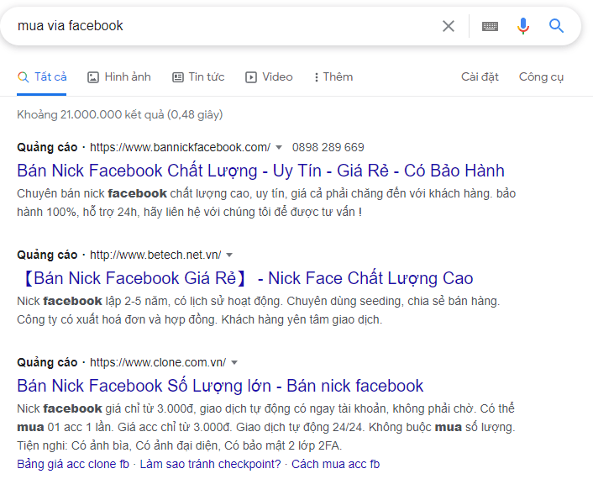Open 'Công cụ' search tools

(x=541, y=76)
